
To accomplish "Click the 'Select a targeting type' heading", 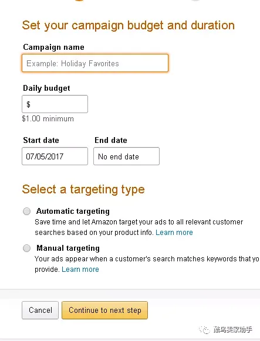I will 83,189.
